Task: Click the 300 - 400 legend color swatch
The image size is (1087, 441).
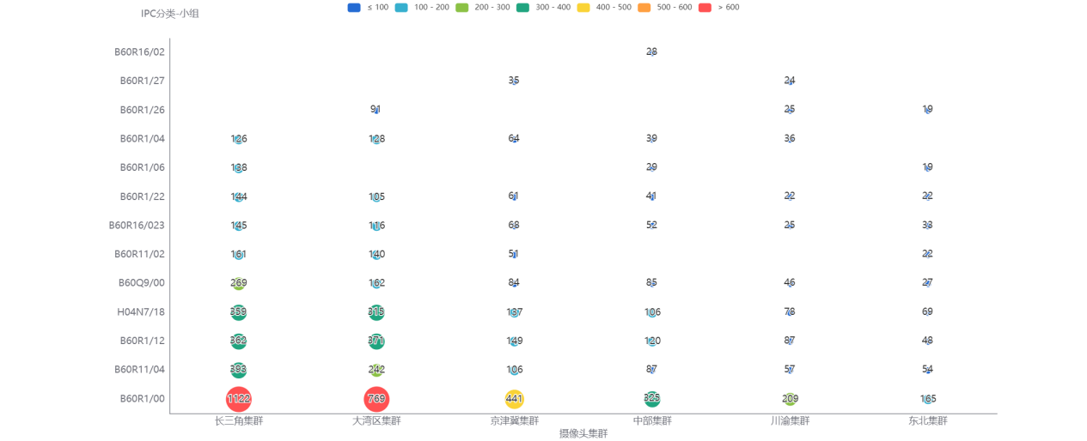Action: click(x=522, y=8)
